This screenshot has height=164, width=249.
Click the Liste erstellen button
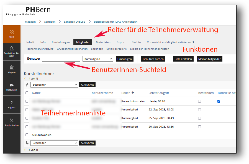[183, 59]
